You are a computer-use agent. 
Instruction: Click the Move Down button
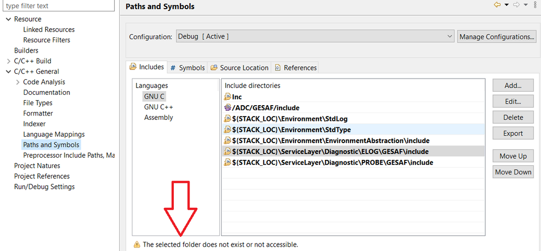512,172
